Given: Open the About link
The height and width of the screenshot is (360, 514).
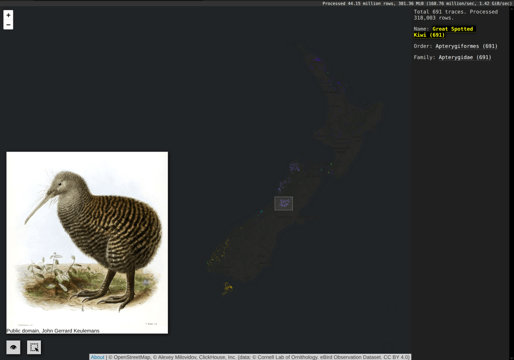Looking at the screenshot, I should [x=98, y=357].
